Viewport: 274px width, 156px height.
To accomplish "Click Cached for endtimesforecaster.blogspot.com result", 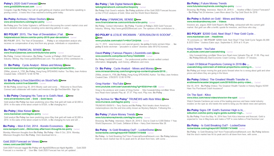I will point(258,83).
